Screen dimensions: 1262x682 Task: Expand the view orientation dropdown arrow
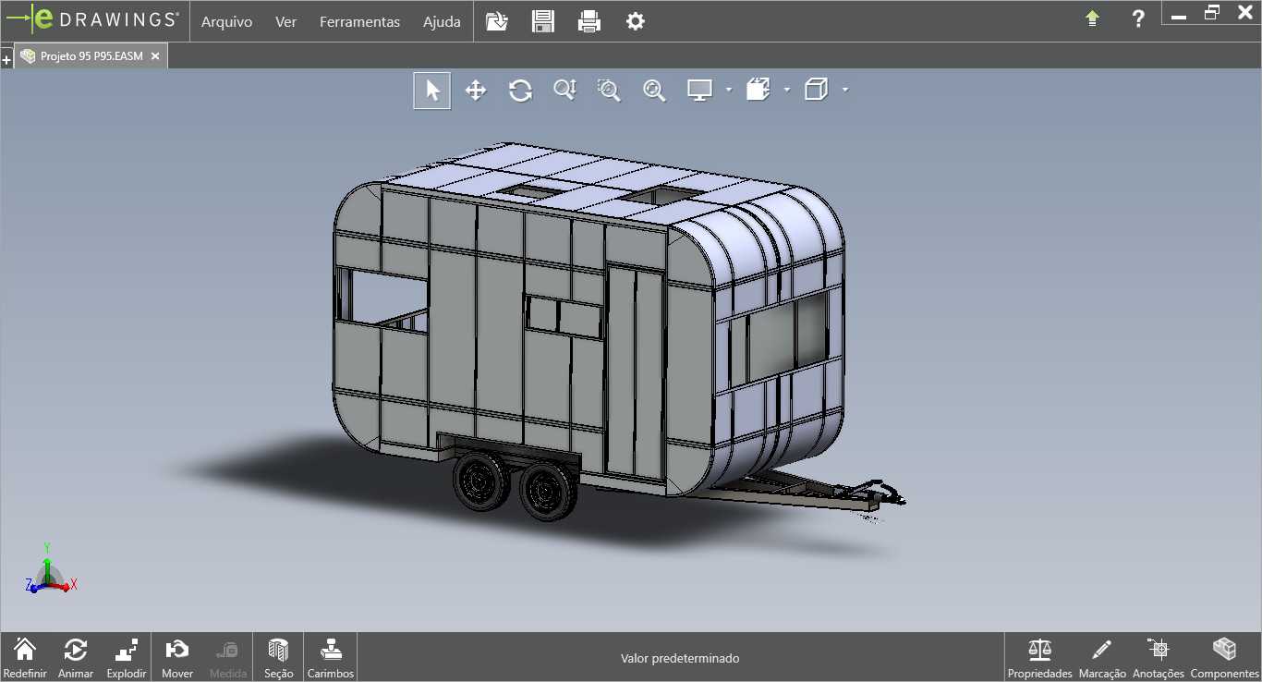(787, 90)
